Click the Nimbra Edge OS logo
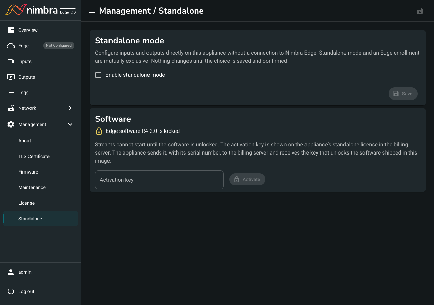 click(x=41, y=10)
